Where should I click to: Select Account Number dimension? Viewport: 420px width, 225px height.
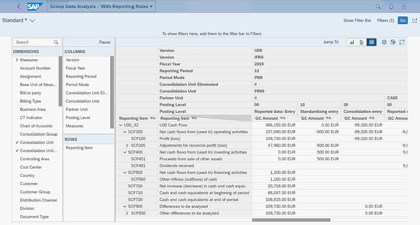click(35, 68)
